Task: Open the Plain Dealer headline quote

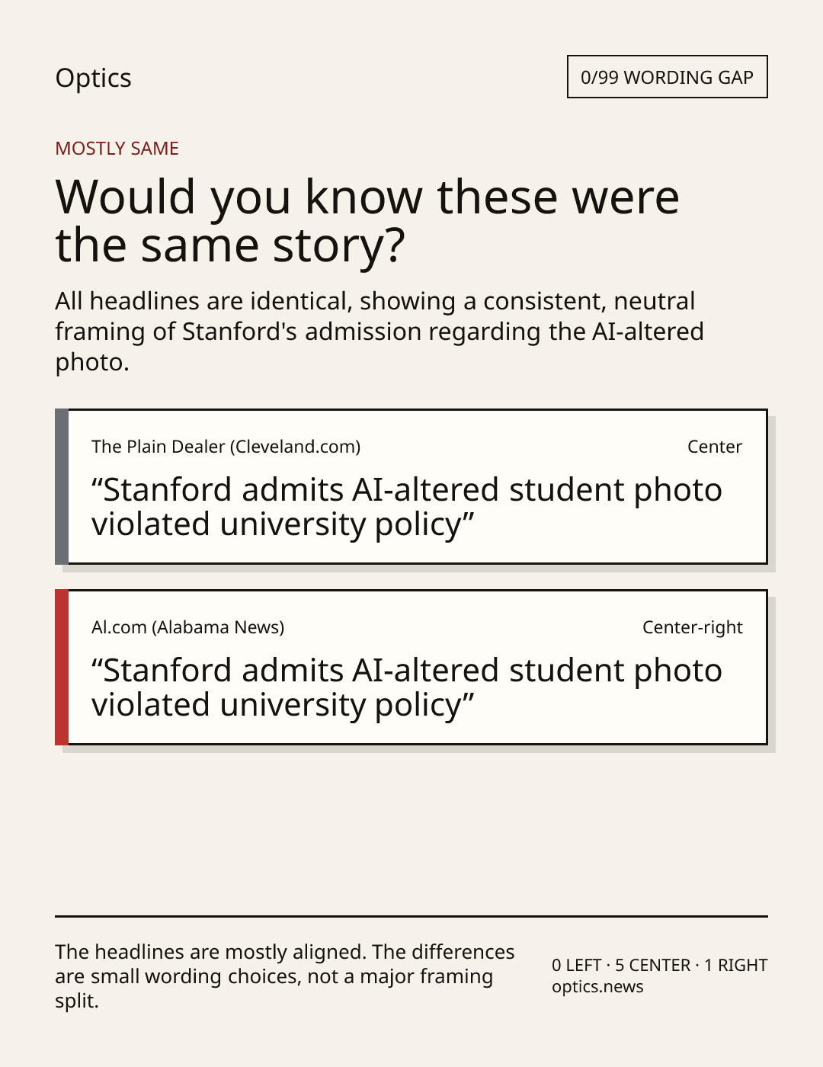Action: [x=407, y=507]
